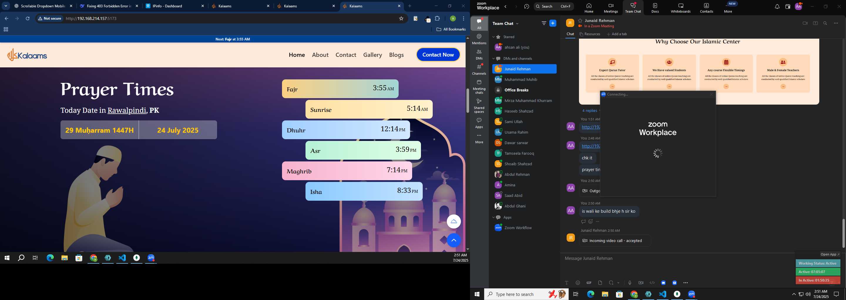Open screenshot options dropdown arrow
The width and height of the screenshot is (846, 300).
pos(618,283)
